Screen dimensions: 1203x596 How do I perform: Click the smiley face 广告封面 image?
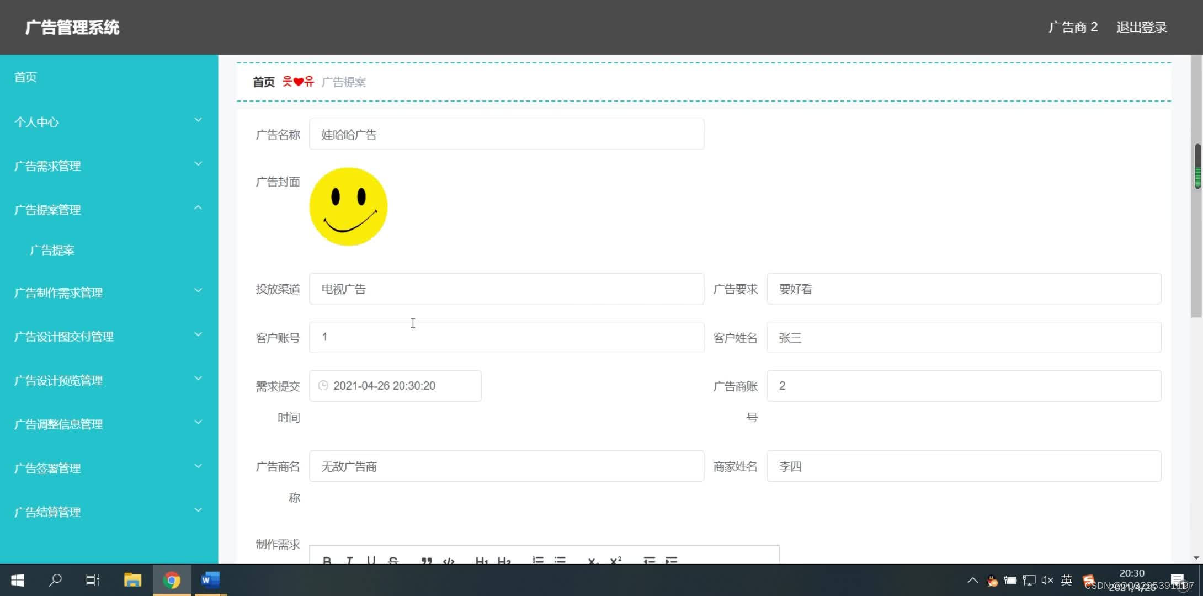[x=348, y=206]
